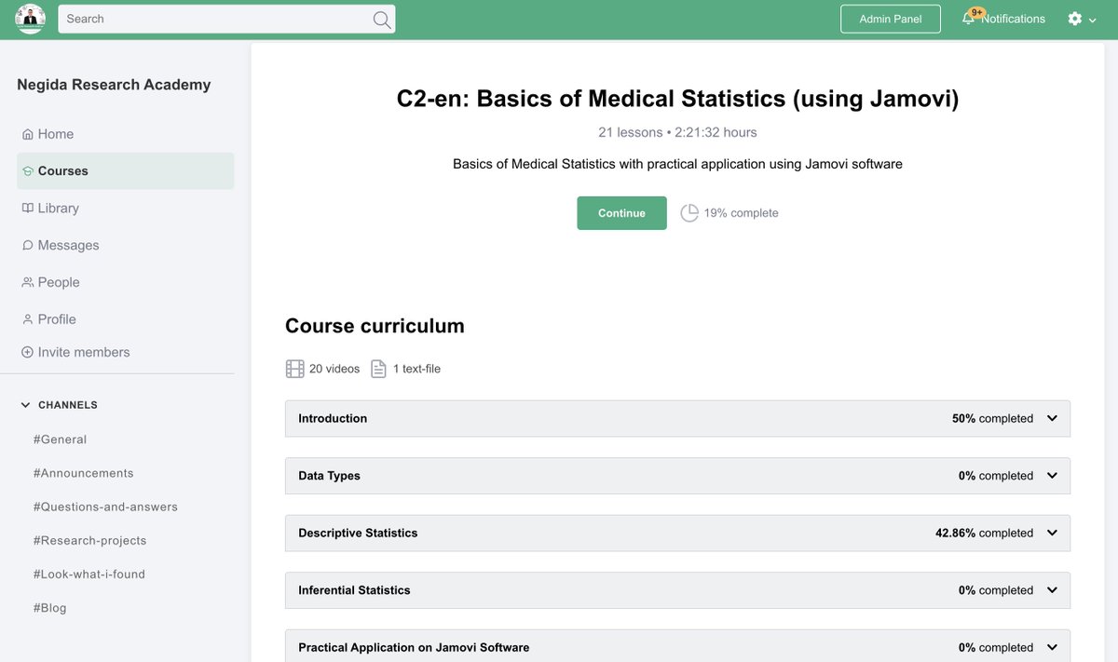Open the #Look-what-i-found channel
The image size is (1118, 662).
coord(89,574)
